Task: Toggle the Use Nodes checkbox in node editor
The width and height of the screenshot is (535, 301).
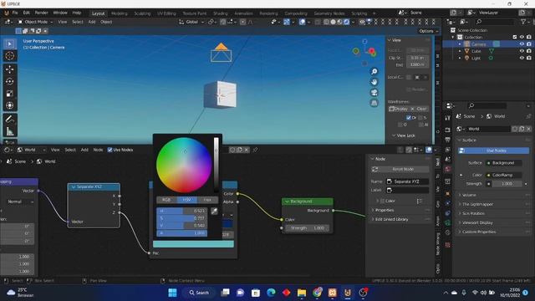Action: 110,150
